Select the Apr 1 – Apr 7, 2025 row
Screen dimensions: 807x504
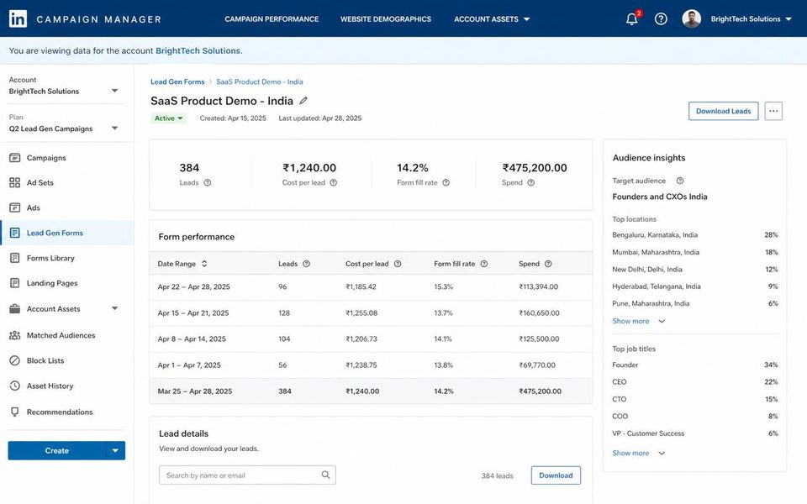click(371, 365)
